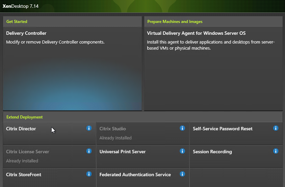Click 'Already Installed' under Citrix Studio
285x187 pixels.
(x=115, y=138)
